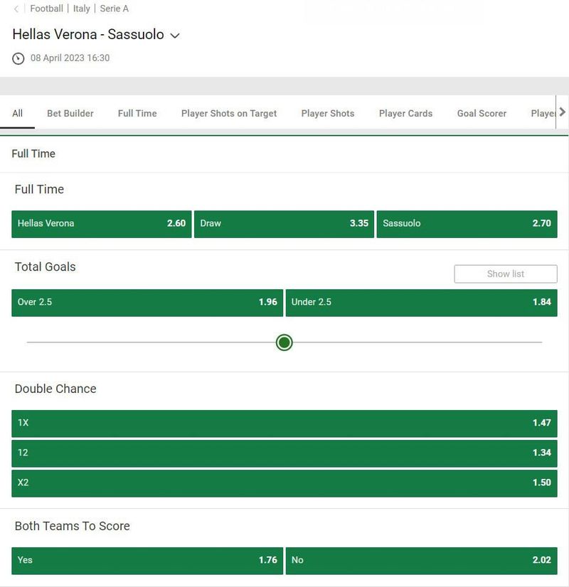
Task: Bet on Hellas Verona at 2.60
Action: click(102, 224)
